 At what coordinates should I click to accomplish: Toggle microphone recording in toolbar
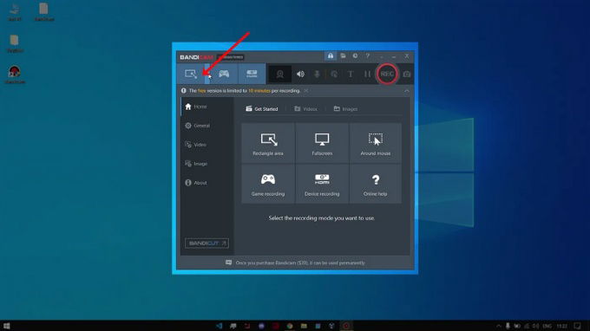coord(318,74)
